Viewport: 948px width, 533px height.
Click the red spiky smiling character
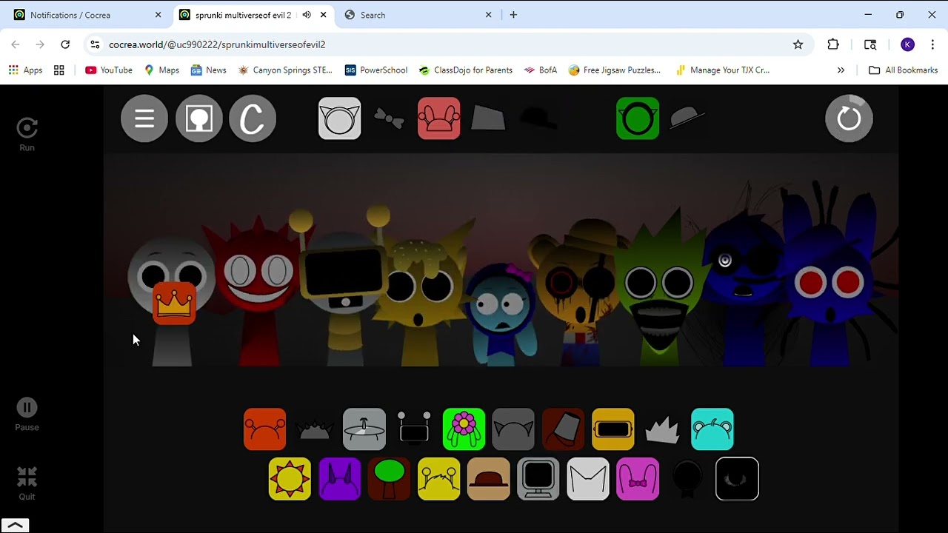(258, 292)
